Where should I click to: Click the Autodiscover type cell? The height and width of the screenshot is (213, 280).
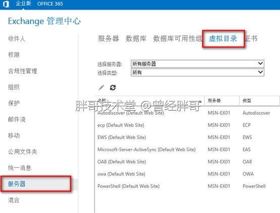click(256, 113)
